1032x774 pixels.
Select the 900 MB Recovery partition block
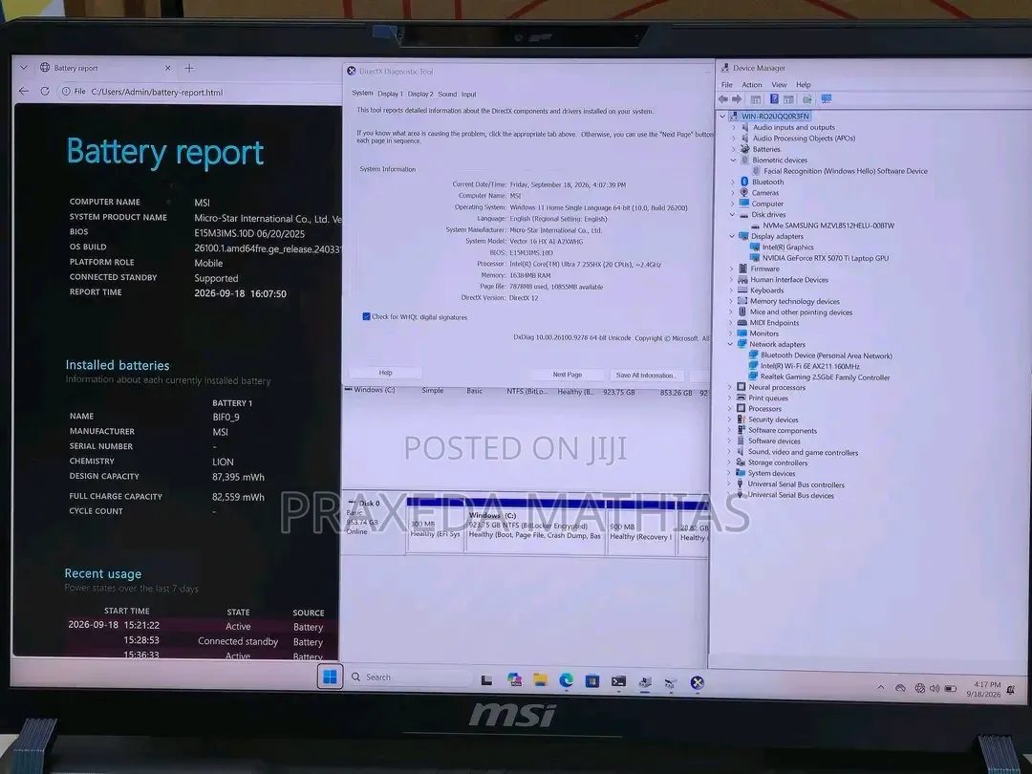click(640, 527)
